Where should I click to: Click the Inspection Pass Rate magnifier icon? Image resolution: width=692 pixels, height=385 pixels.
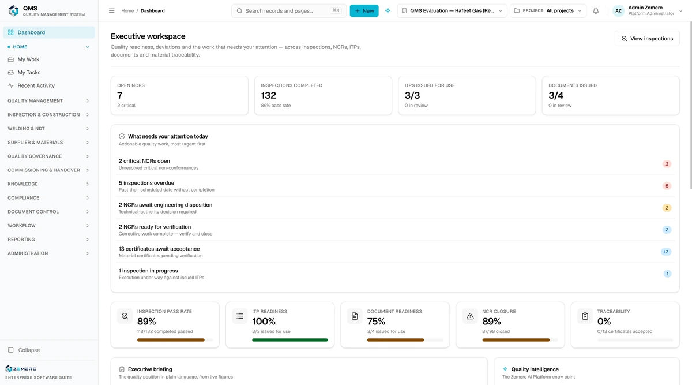[125, 316]
